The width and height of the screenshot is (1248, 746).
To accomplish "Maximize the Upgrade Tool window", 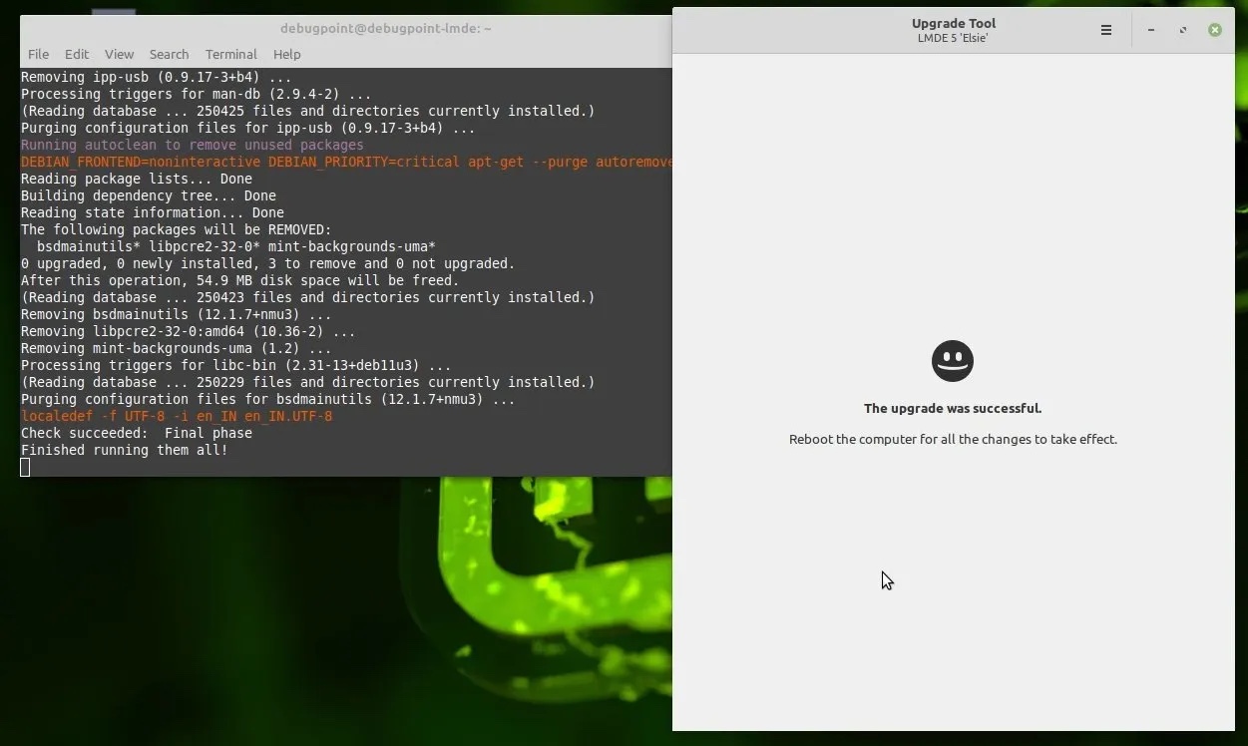I will (x=1183, y=30).
